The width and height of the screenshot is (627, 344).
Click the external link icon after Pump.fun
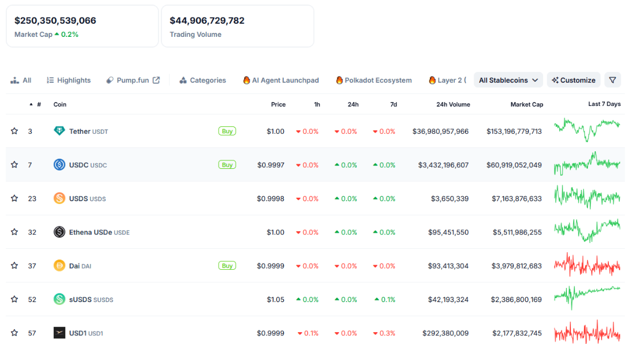(156, 80)
